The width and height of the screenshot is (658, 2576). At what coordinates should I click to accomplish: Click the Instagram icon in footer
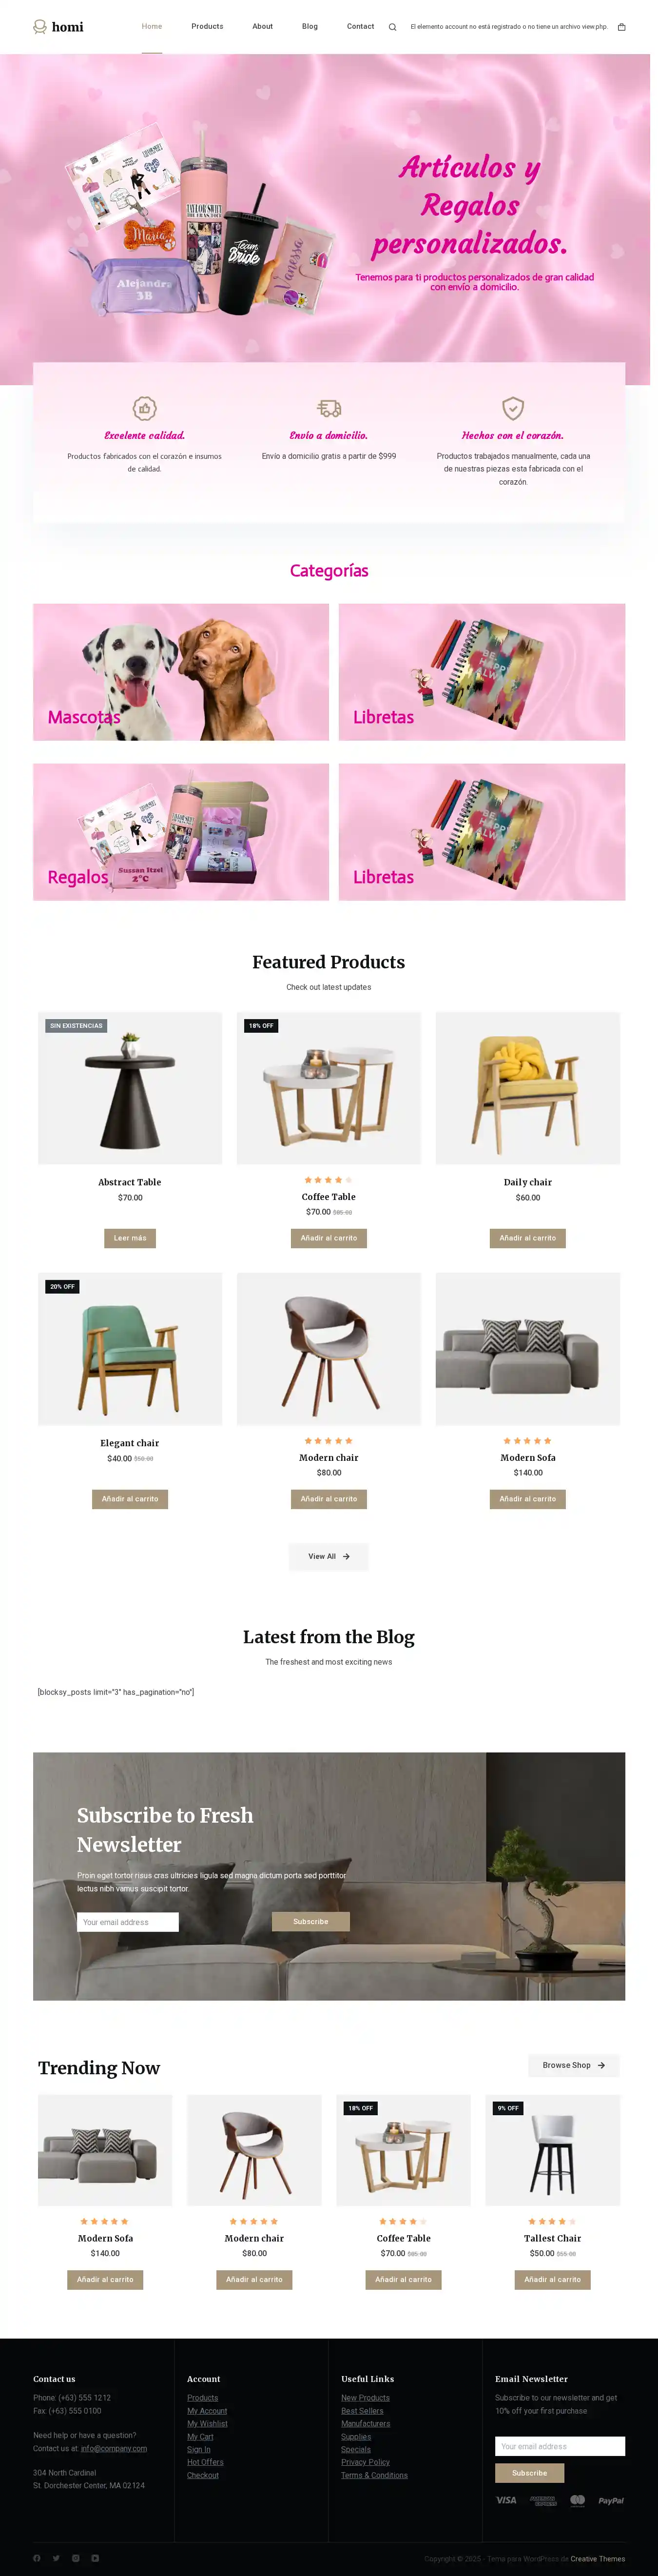75,2558
